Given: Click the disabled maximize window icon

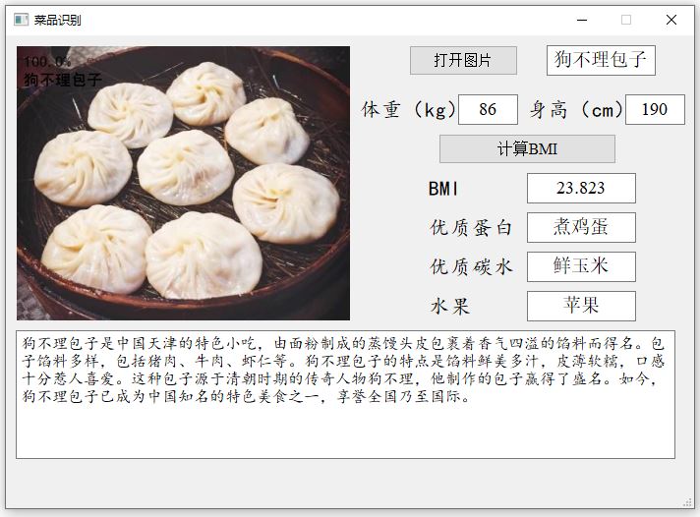Looking at the screenshot, I should (x=626, y=20).
